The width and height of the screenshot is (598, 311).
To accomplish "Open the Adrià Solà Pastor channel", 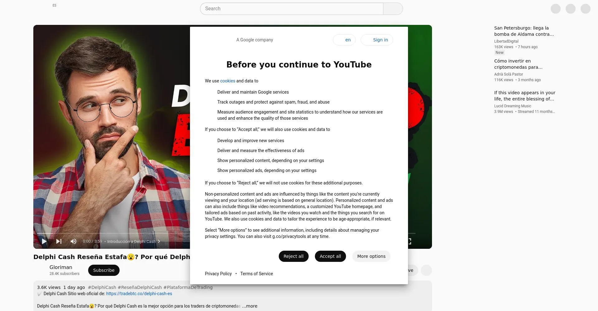I will [x=509, y=74].
